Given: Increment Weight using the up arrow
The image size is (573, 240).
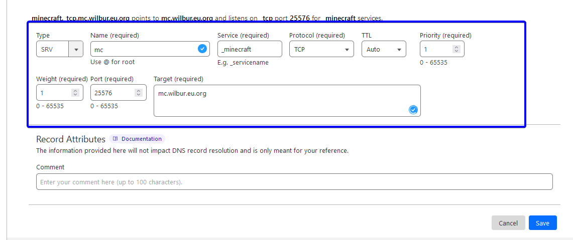Looking at the screenshot, I should click(75, 91).
